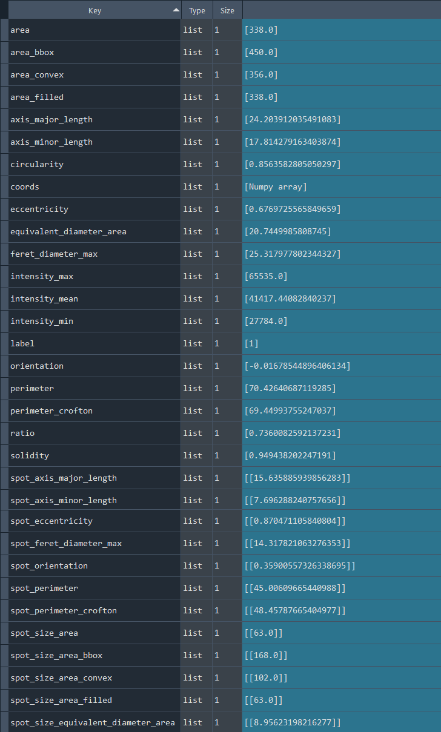Image resolution: width=441 pixels, height=732 pixels.
Task: Select the area_bbox key row
Action: point(94,53)
